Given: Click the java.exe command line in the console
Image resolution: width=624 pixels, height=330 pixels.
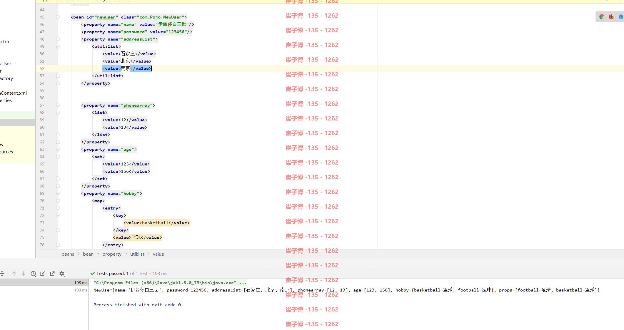Looking at the screenshot, I should [170, 283].
